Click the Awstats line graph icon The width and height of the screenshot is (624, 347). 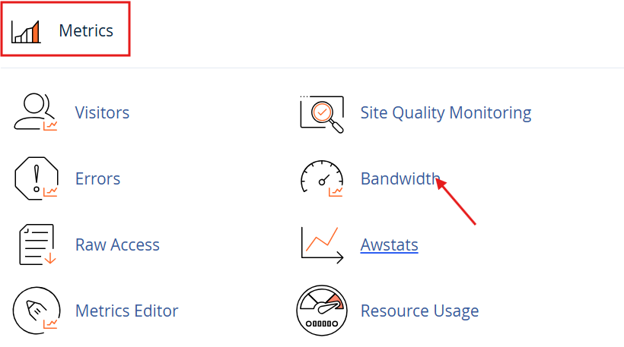322,244
